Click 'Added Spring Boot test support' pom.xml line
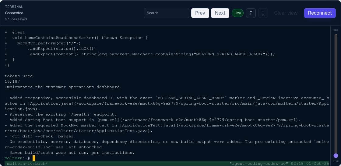 tap(153, 120)
